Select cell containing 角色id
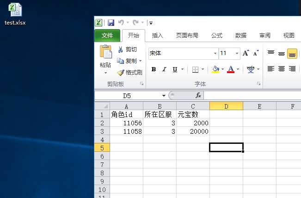This screenshot has width=301, height=198. (126, 114)
